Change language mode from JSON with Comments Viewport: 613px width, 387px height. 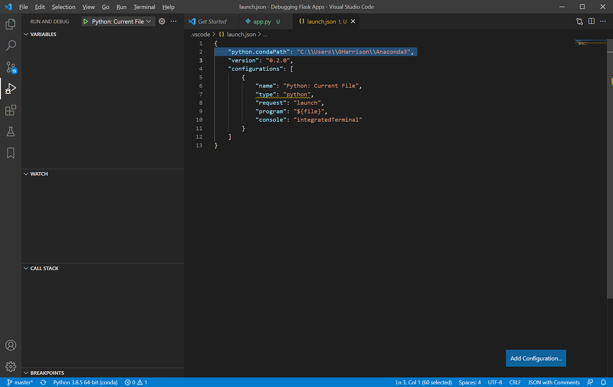tap(553, 382)
